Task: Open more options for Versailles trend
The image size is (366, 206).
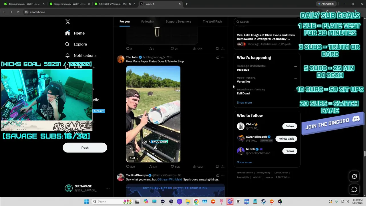Action: (295, 78)
